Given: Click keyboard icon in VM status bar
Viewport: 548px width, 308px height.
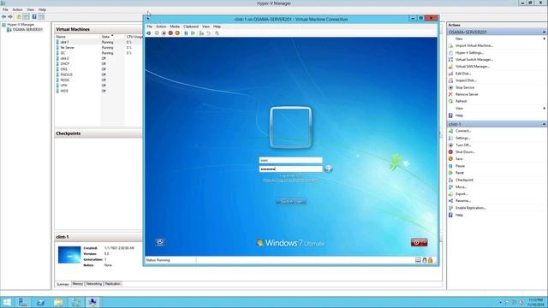Looking at the screenshot, I should [418, 260].
